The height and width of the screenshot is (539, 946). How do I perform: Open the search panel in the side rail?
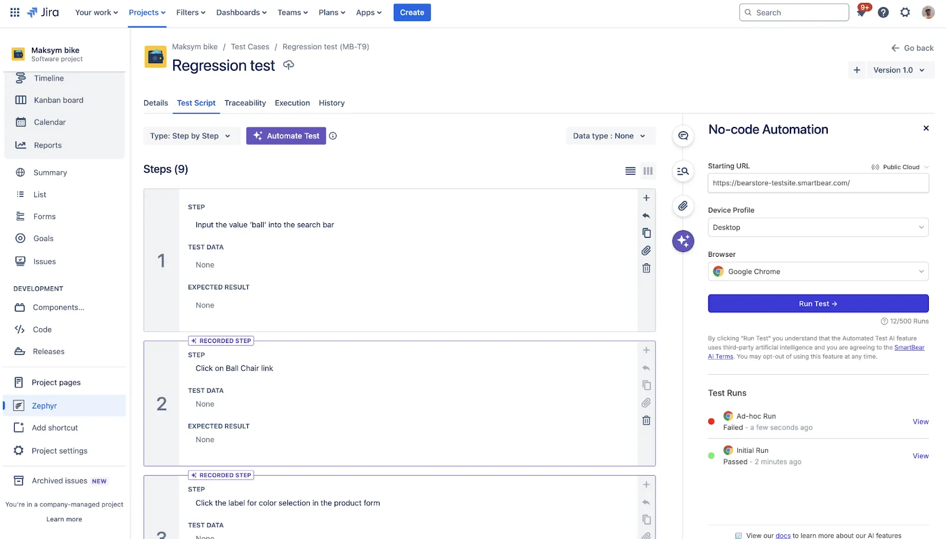coord(683,171)
